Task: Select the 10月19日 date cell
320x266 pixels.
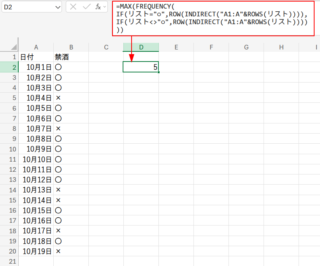Action: coord(36,251)
